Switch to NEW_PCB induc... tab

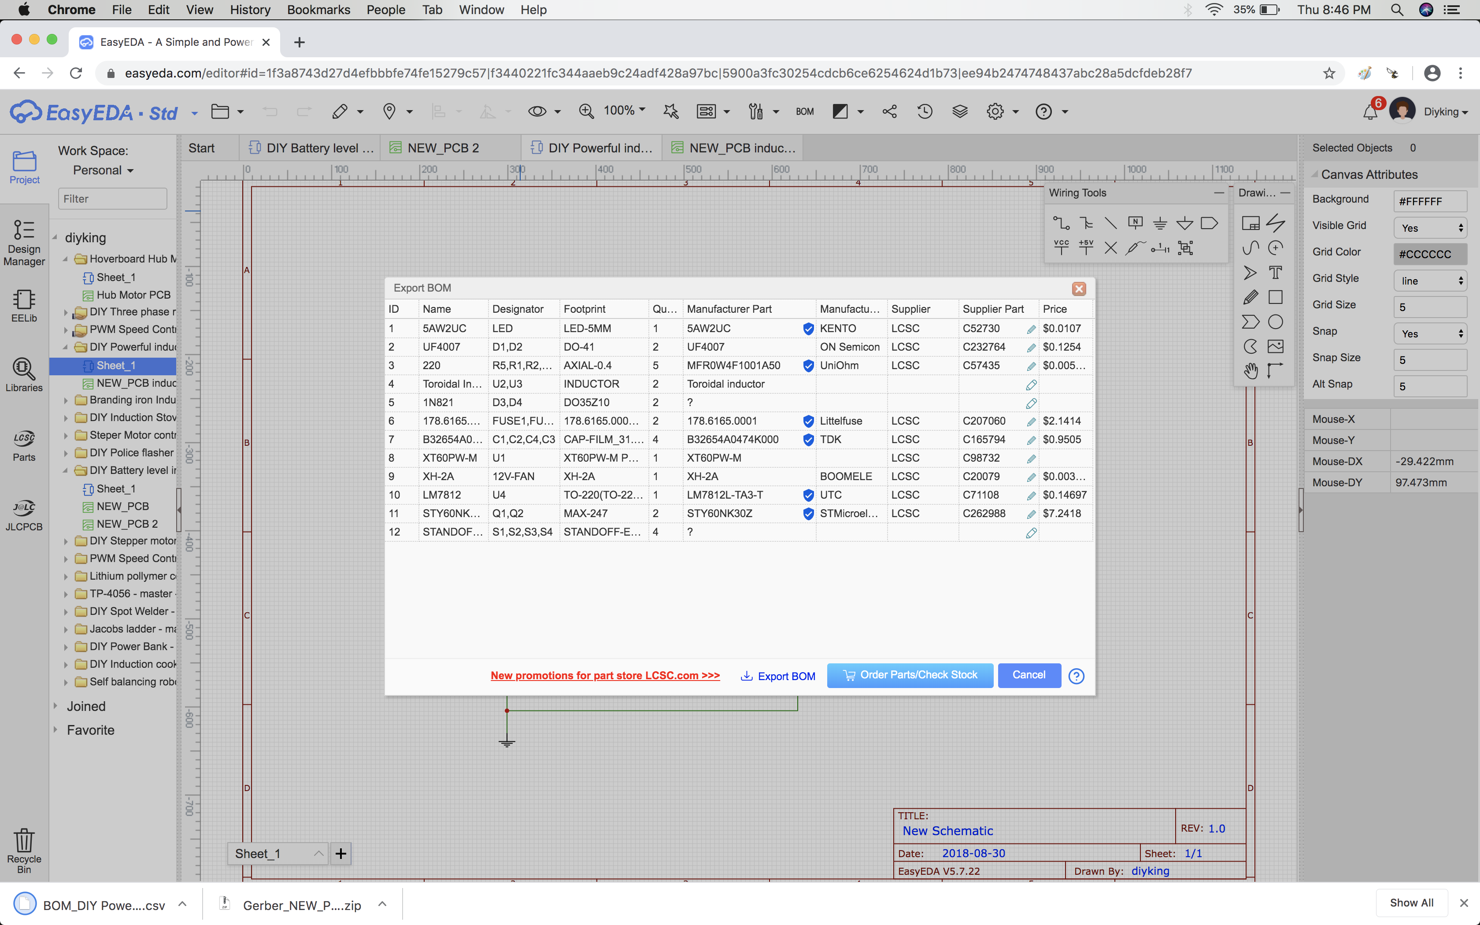(x=733, y=148)
